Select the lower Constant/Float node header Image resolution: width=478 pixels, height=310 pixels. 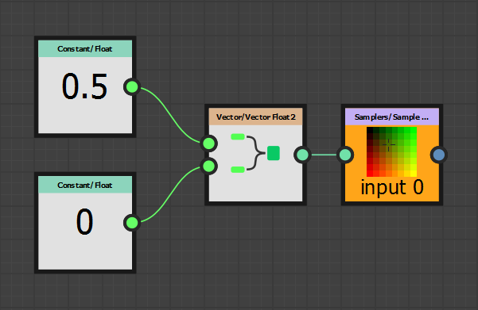click(x=85, y=185)
